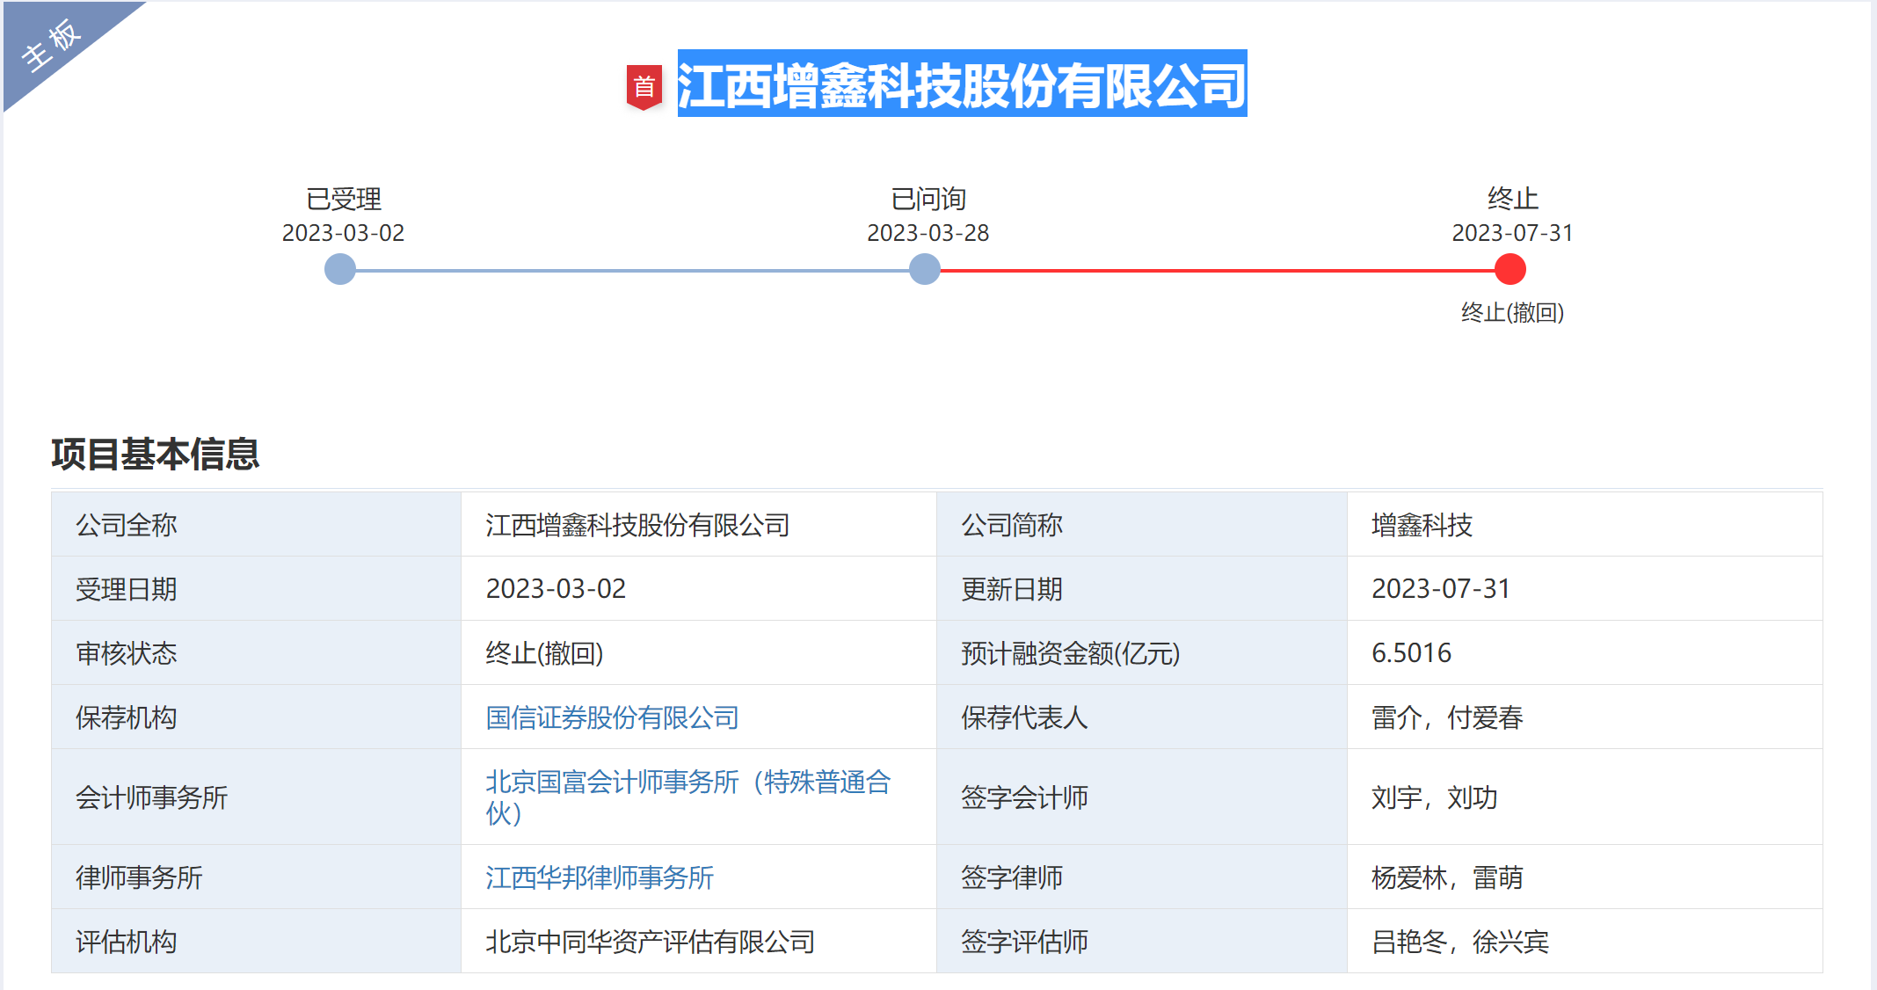Click the 终止(撤回) label under timeline
The width and height of the screenshot is (1877, 990).
click(1512, 312)
